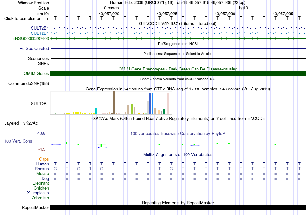Viewport: 306px width, 215px height.
Task: Click the 49,057,925 position marker on ruler
Action: pyautogui.click(x=167, y=14)
